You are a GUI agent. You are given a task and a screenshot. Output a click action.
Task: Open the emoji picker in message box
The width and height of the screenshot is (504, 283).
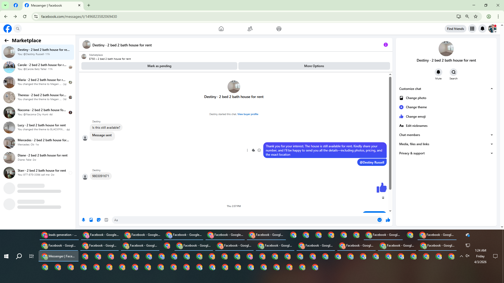379,220
